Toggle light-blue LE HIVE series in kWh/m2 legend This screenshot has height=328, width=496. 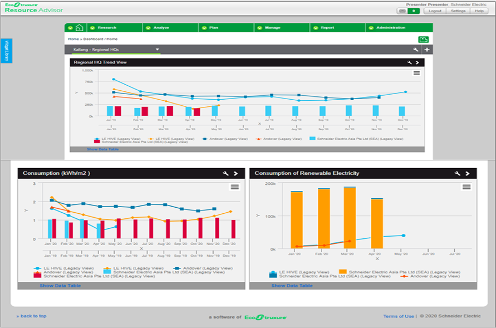64,268
